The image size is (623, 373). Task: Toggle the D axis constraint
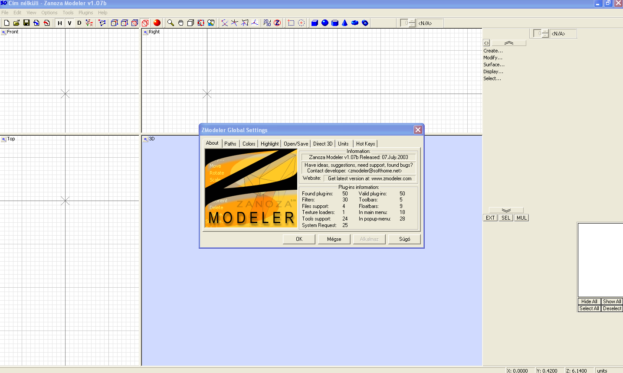tap(79, 23)
